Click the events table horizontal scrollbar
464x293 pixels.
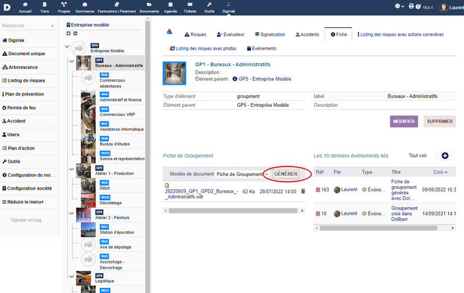coord(378,228)
